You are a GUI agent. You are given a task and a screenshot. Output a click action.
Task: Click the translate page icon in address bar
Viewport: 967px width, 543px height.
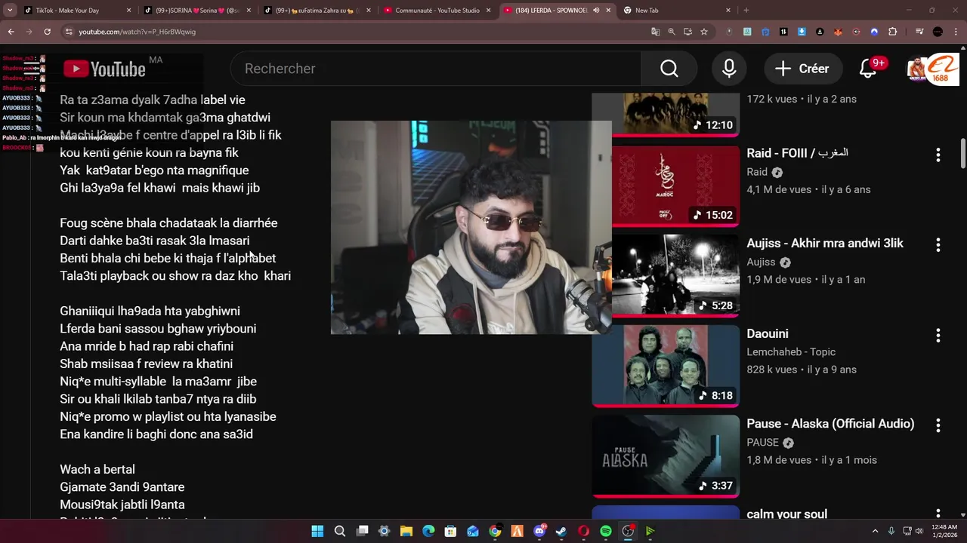(655, 32)
